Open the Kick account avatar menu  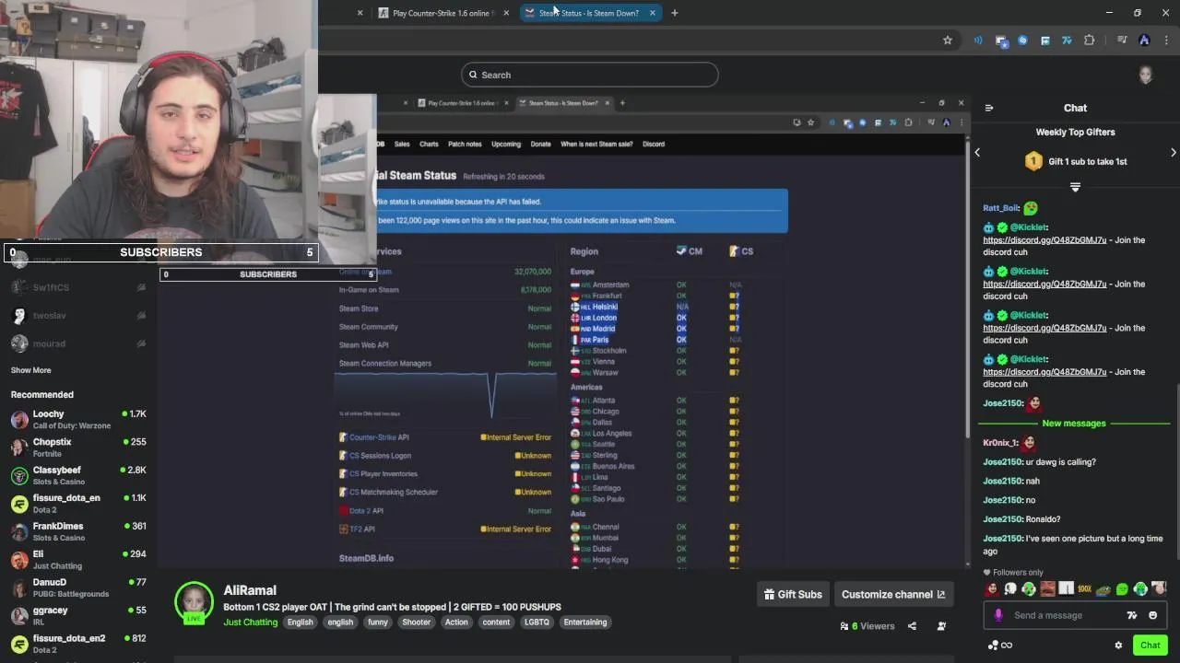1146,75
